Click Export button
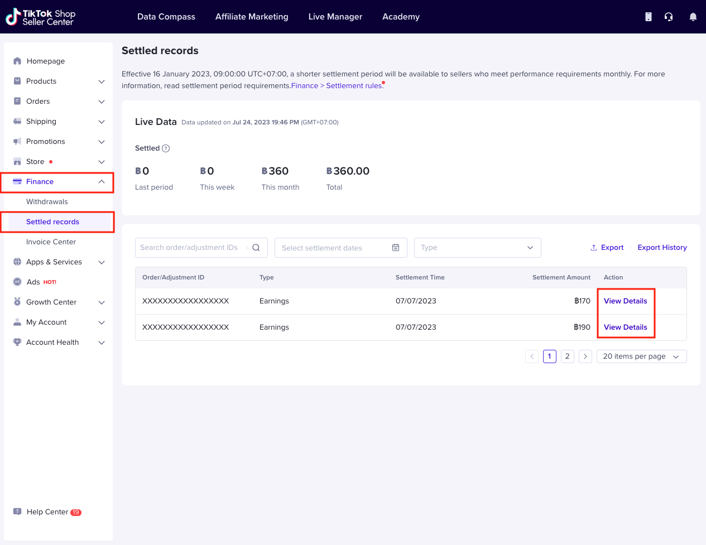This screenshot has width=706, height=545. (607, 248)
